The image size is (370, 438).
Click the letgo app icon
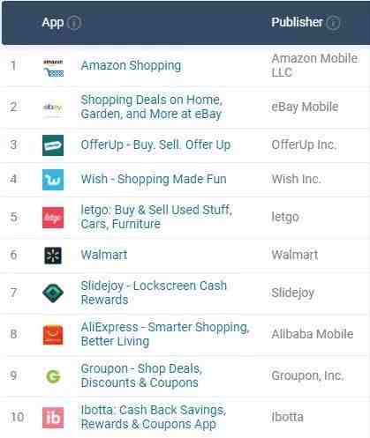[53, 218]
